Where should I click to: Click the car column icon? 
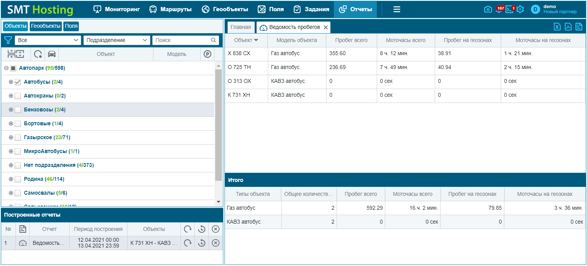point(51,54)
